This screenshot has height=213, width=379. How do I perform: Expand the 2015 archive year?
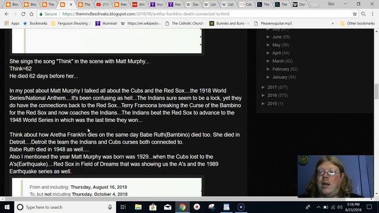pyautogui.click(x=263, y=104)
